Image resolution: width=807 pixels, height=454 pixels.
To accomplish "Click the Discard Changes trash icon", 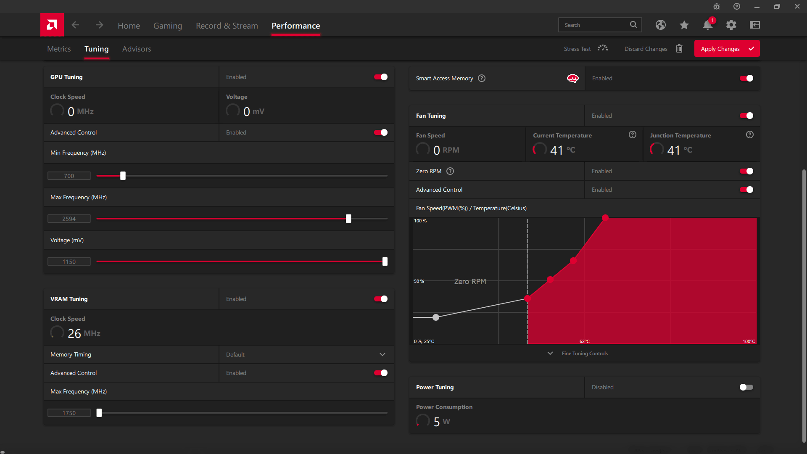I will click(x=679, y=48).
